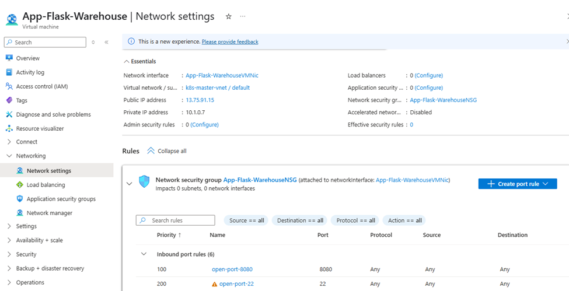Collapse the sidebar with double chevron icon

[106, 42]
